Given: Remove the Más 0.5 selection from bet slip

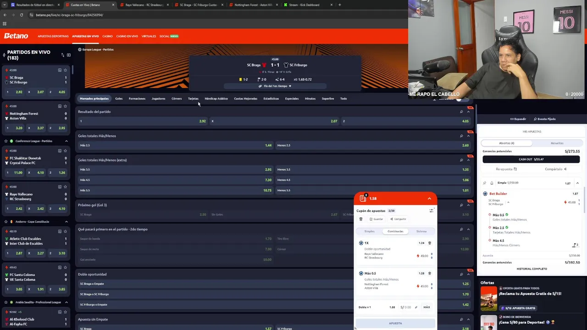Looking at the screenshot, I should click(430, 273).
